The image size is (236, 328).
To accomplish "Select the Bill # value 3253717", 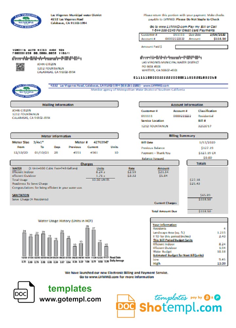I will point(205,126).
